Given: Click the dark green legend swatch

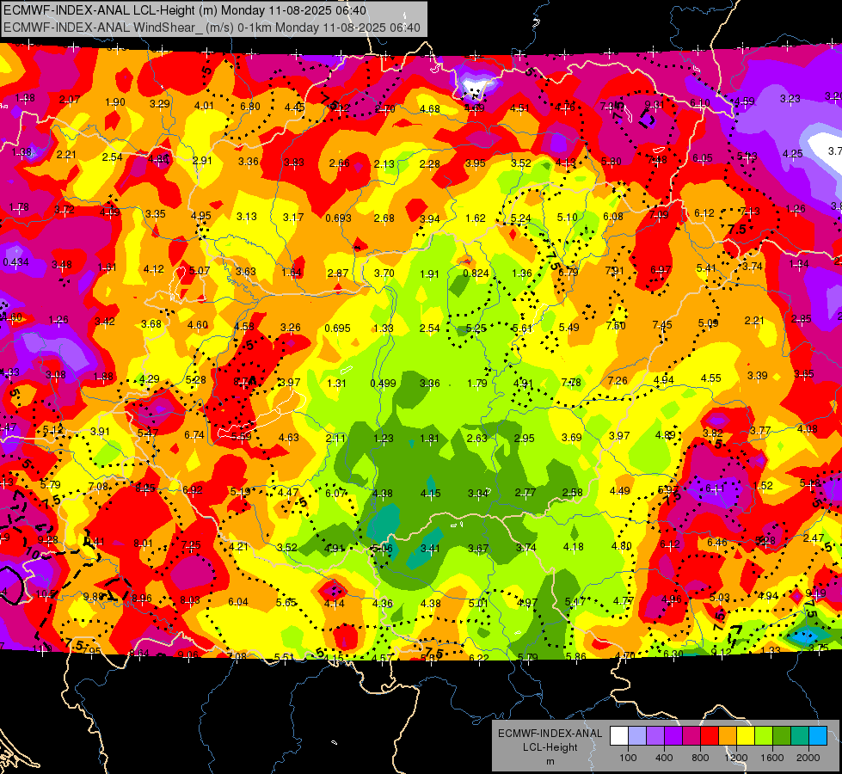Looking at the screenshot, I should 782,736.
